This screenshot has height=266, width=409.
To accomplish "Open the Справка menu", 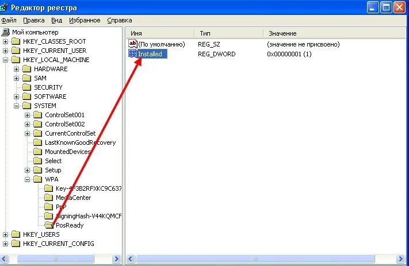I will [120, 20].
